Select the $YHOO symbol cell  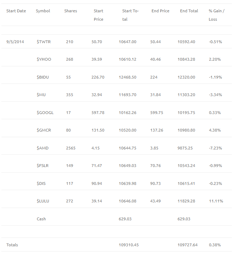click(44, 59)
